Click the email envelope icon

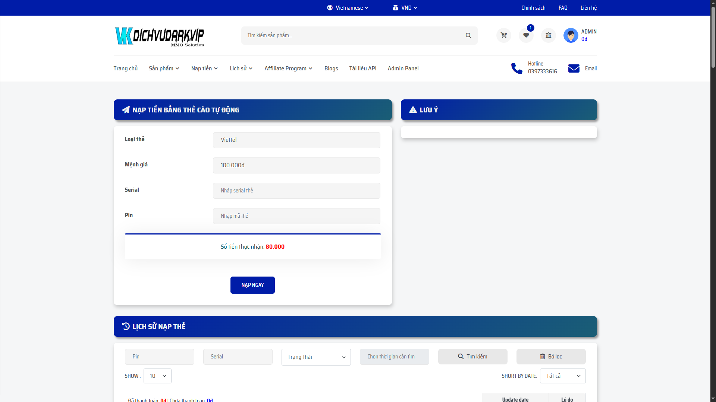[574, 68]
